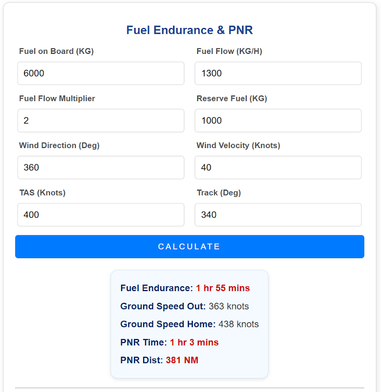Image resolution: width=381 pixels, height=392 pixels.
Task: Click the Wind Velocity (Knots) label
Action: [238, 146]
